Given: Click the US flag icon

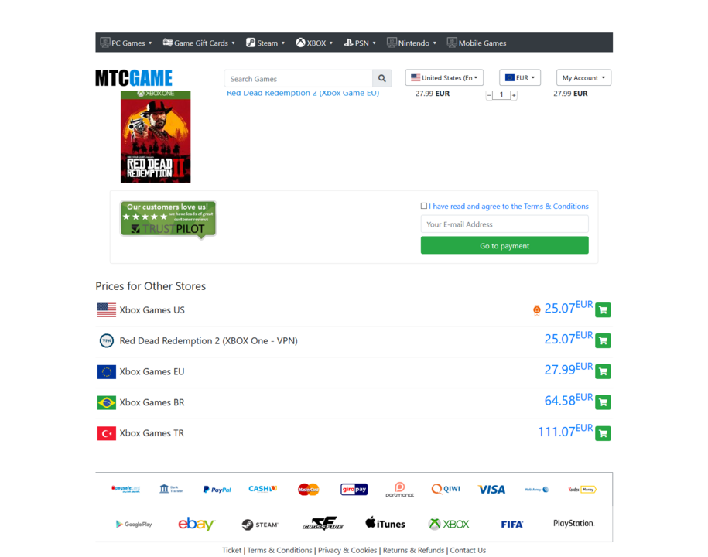Looking at the screenshot, I should [107, 310].
